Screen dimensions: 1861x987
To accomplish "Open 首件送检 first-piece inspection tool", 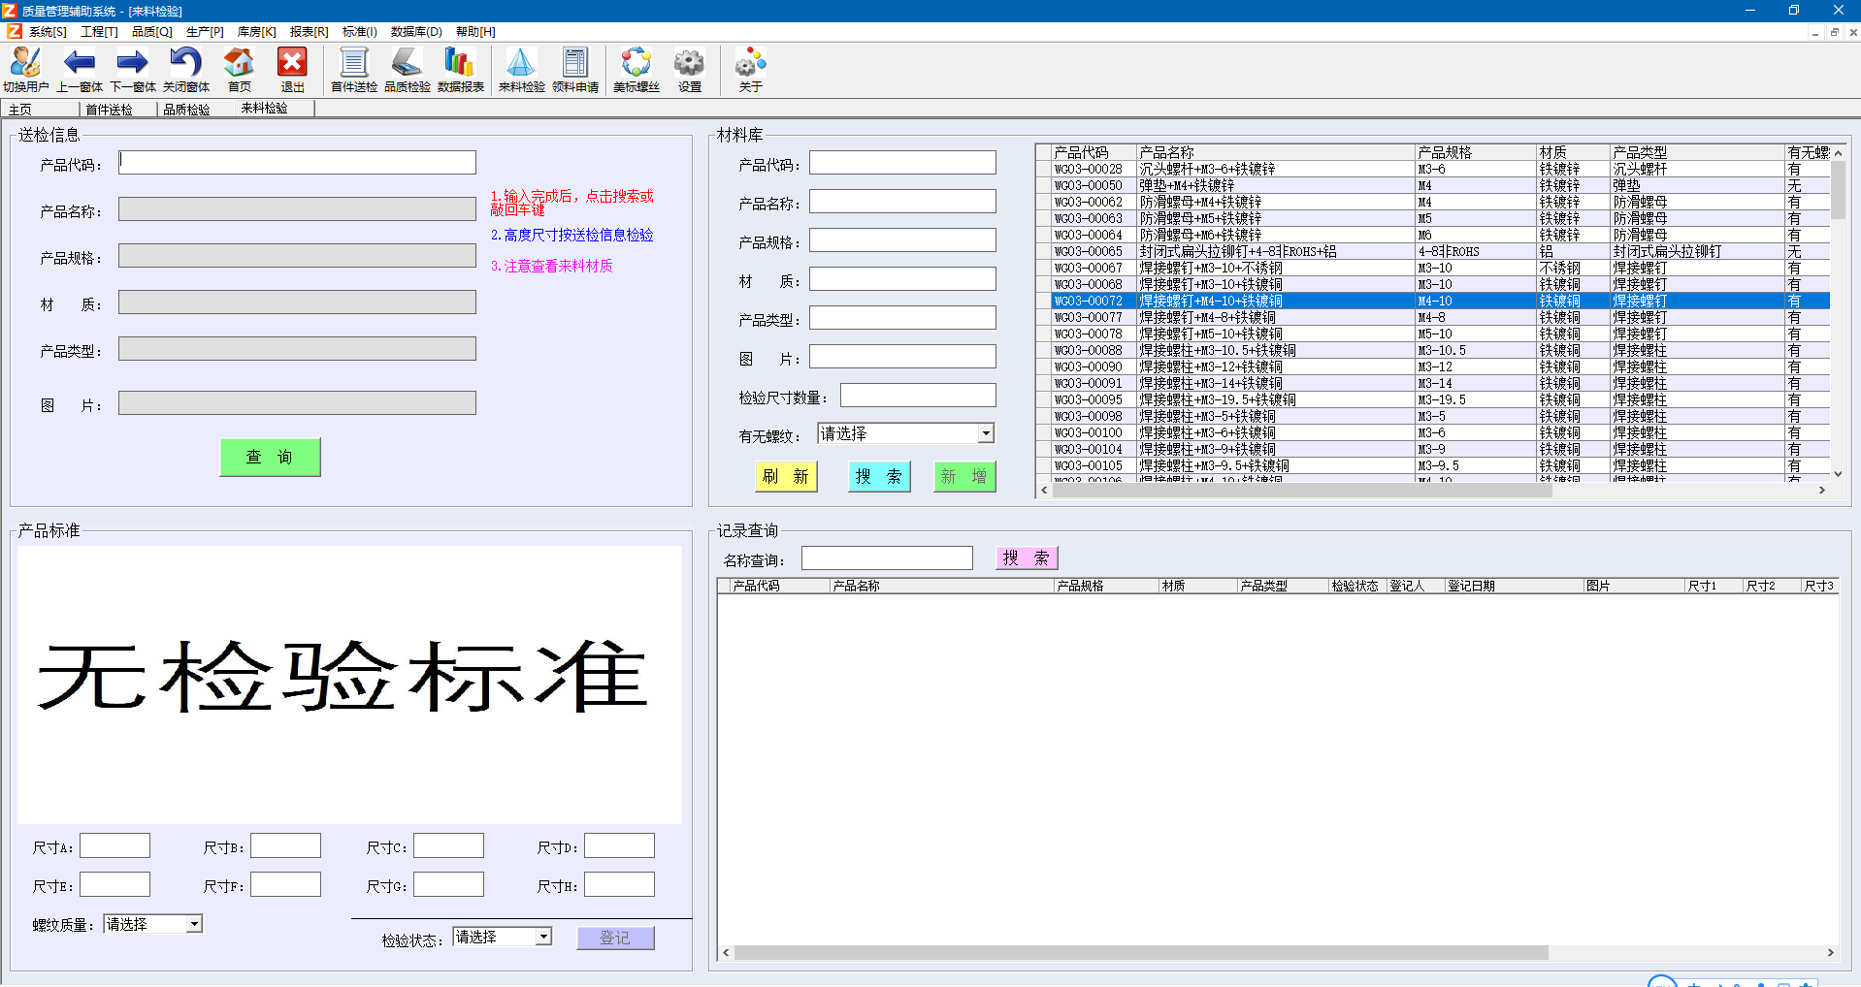I will click(x=354, y=70).
